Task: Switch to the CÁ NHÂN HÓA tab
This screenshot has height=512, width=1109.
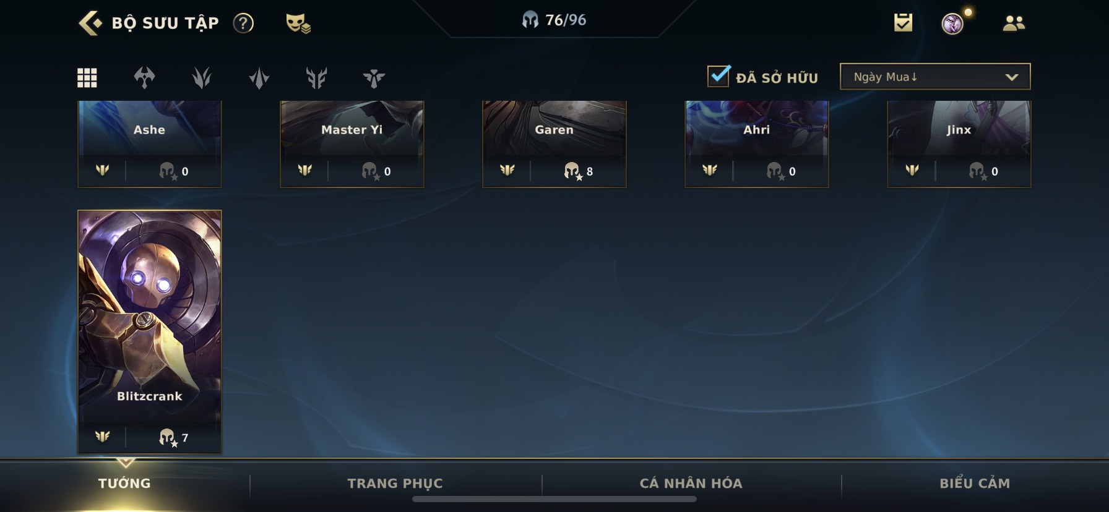Action: (691, 484)
